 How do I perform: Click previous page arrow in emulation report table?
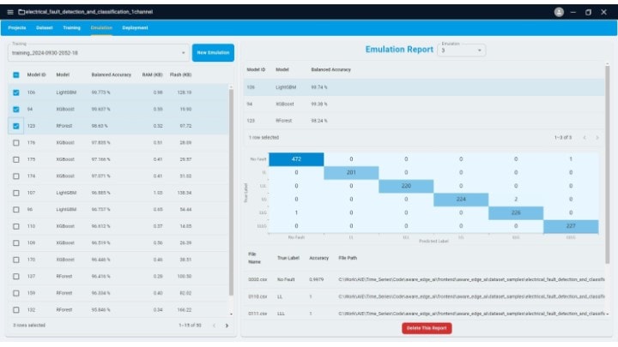[x=585, y=137]
